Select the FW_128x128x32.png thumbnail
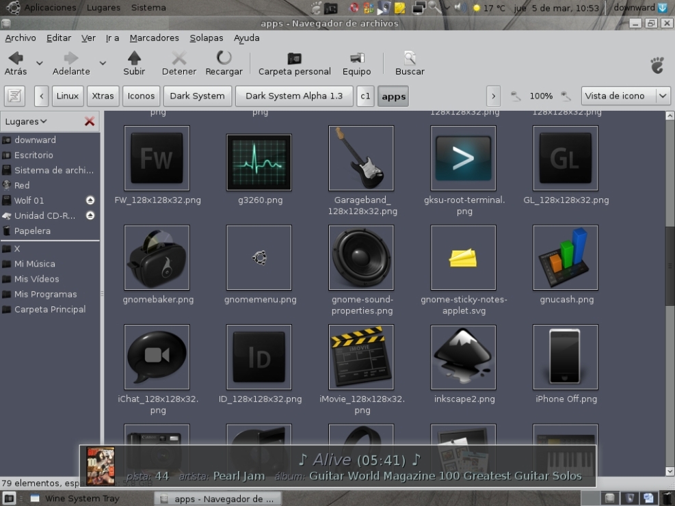 click(x=157, y=158)
